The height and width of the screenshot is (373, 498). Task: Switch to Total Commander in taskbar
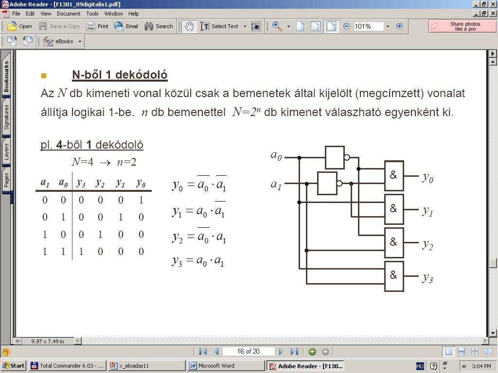click(x=67, y=366)
